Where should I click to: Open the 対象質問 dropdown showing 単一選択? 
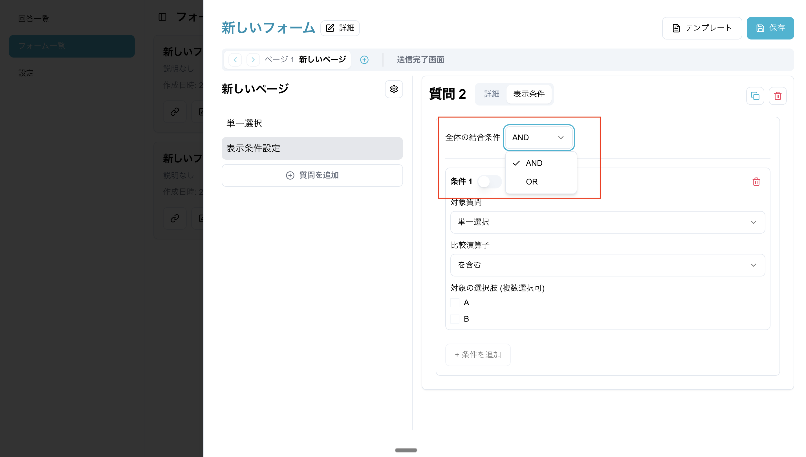(x=607, y=222)
